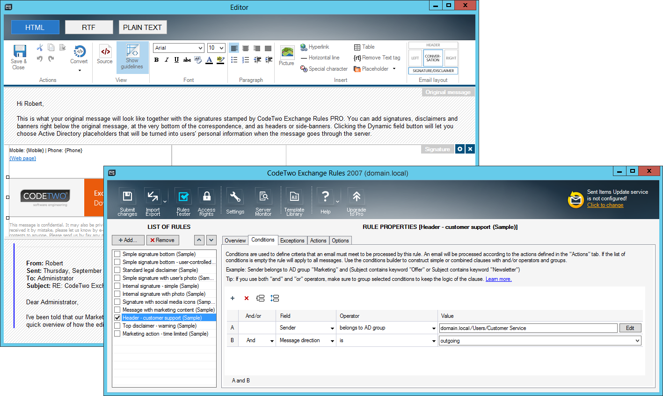663x396 pixels.
Task: Align paragraph right
Action: coord(257,48)
